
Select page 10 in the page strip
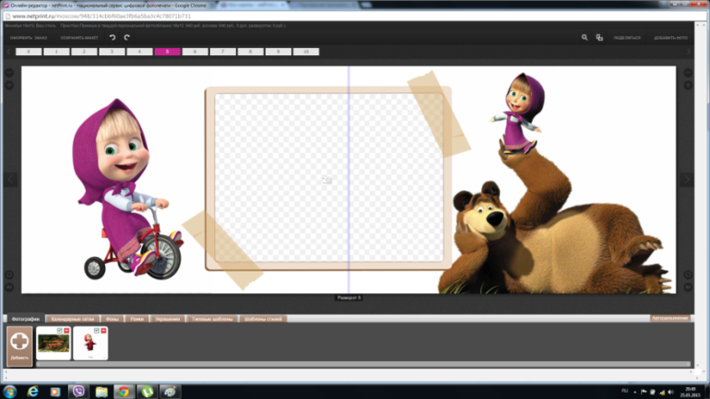pyautogui.click(x=305, y=53)
